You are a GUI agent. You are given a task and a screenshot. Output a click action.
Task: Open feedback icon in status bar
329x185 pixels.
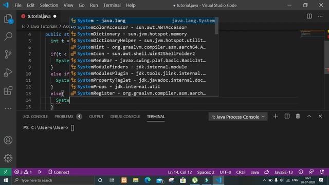tap(311, 172)
